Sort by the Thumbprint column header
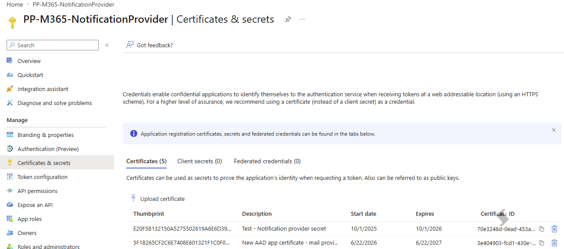This screenshot has width=564, height=249. pos(149,214)
